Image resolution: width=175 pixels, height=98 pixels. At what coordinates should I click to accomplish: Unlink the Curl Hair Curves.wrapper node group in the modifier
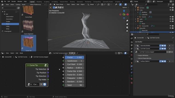click(172, 52)
